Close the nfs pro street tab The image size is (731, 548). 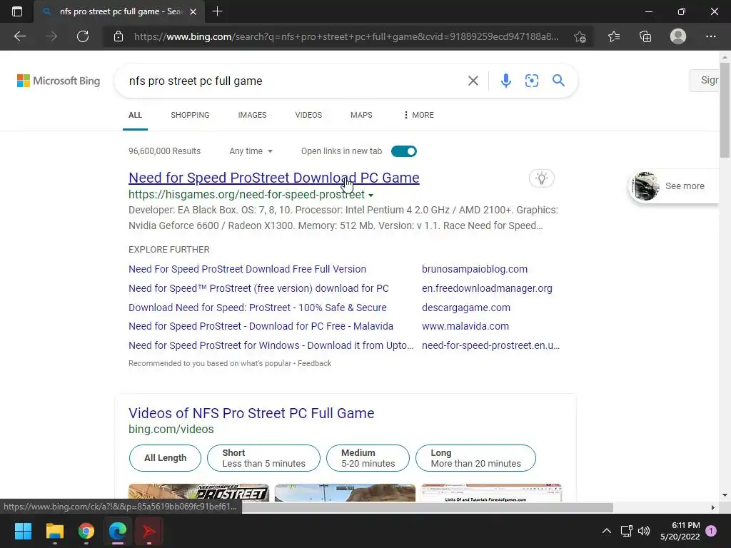pos(193,11)
